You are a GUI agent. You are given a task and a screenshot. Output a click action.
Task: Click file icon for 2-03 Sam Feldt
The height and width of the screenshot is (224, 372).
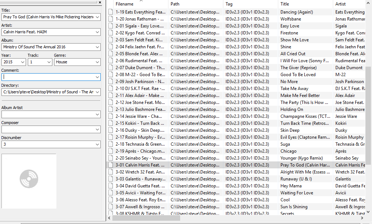[111, 40]
